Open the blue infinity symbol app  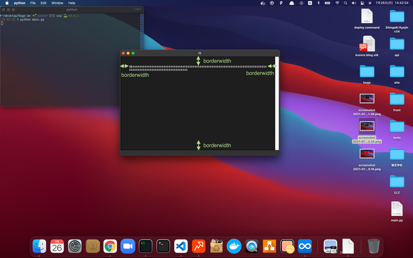[305, 246]
